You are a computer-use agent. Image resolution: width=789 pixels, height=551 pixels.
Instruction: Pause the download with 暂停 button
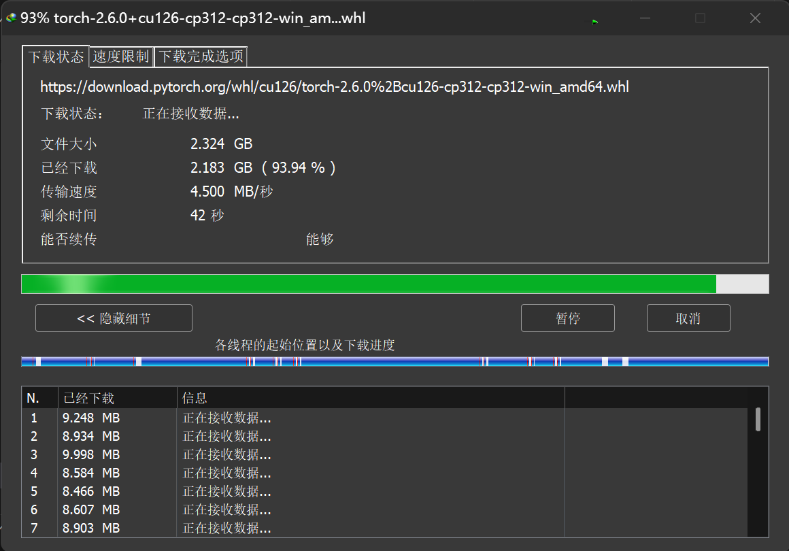(567, 318)
